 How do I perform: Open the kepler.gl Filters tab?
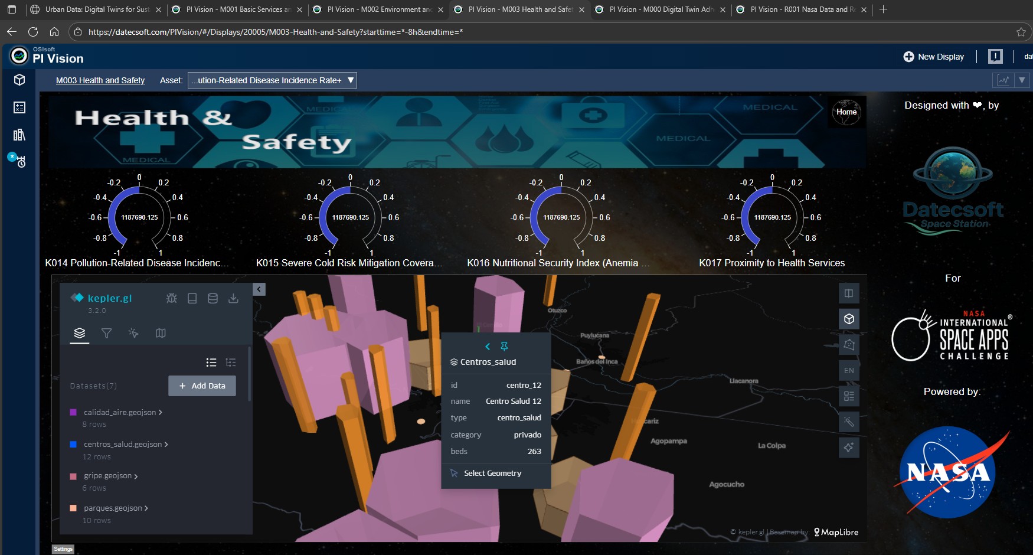pos(106,334)
